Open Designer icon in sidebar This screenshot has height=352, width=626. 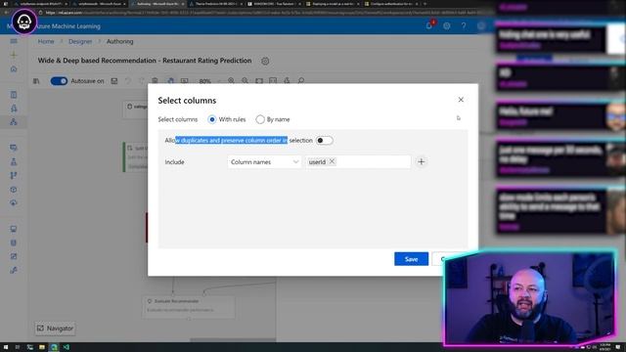click(x=14, y=121)
